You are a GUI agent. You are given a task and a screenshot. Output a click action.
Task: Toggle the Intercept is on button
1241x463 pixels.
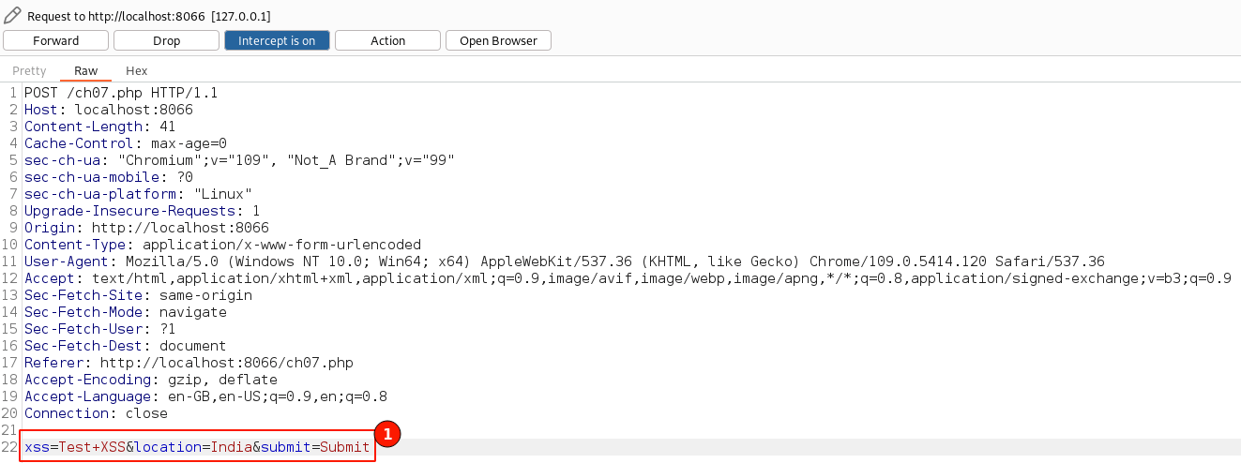click(277, 40)
